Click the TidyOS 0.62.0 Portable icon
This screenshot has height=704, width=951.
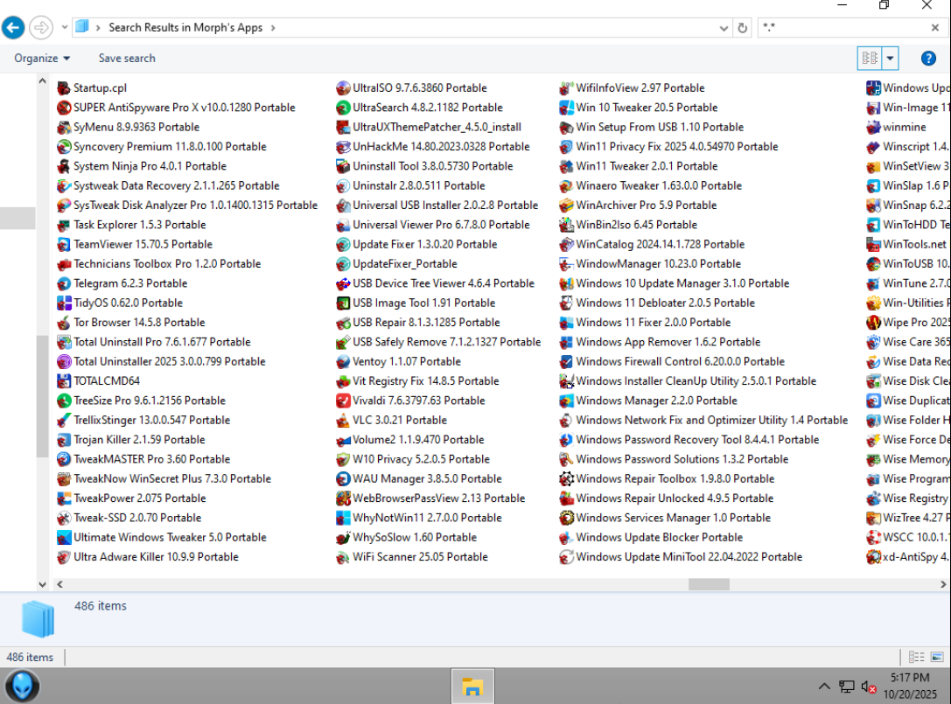pyautogui.click(x=64, y=303)
